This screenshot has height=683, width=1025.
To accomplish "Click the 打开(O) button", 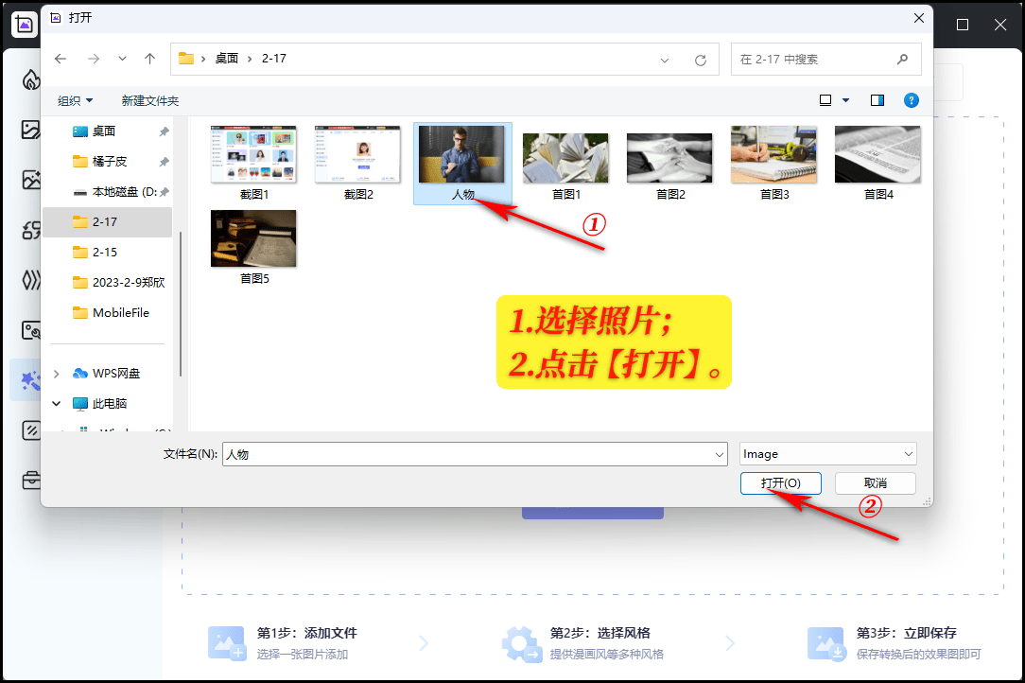I will 780,483.
